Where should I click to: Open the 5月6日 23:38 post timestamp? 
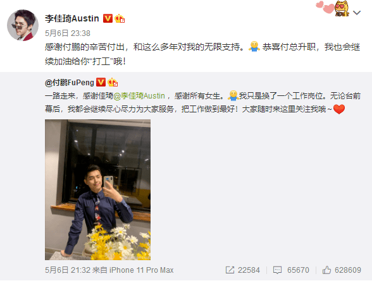(x=68, y=33)
